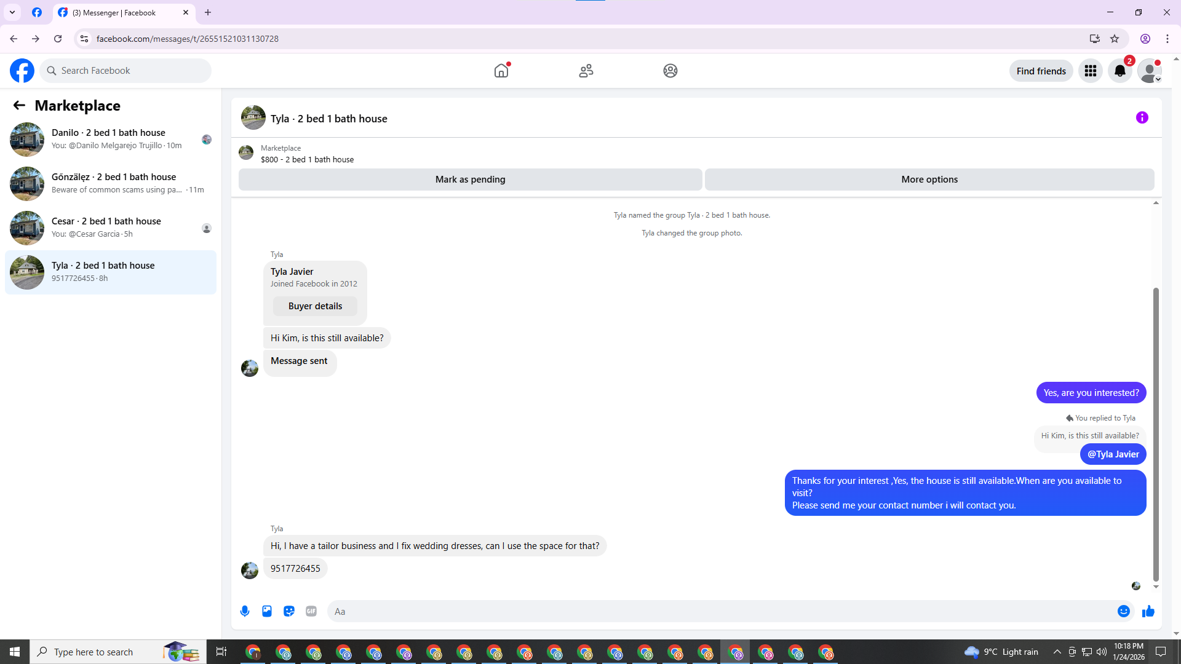The height and width of the screenshot is (664, 1181).
Task: Open Facebook notifications bell
Action: click(1119, 71)
